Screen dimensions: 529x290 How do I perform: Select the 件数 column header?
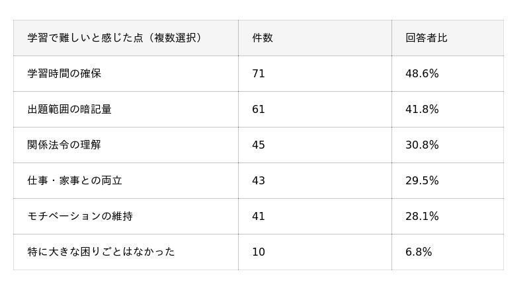pyautogui.click(x=315, y=38)
